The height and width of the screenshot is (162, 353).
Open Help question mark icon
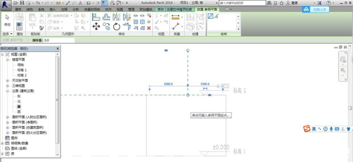(x=329, y=3)
